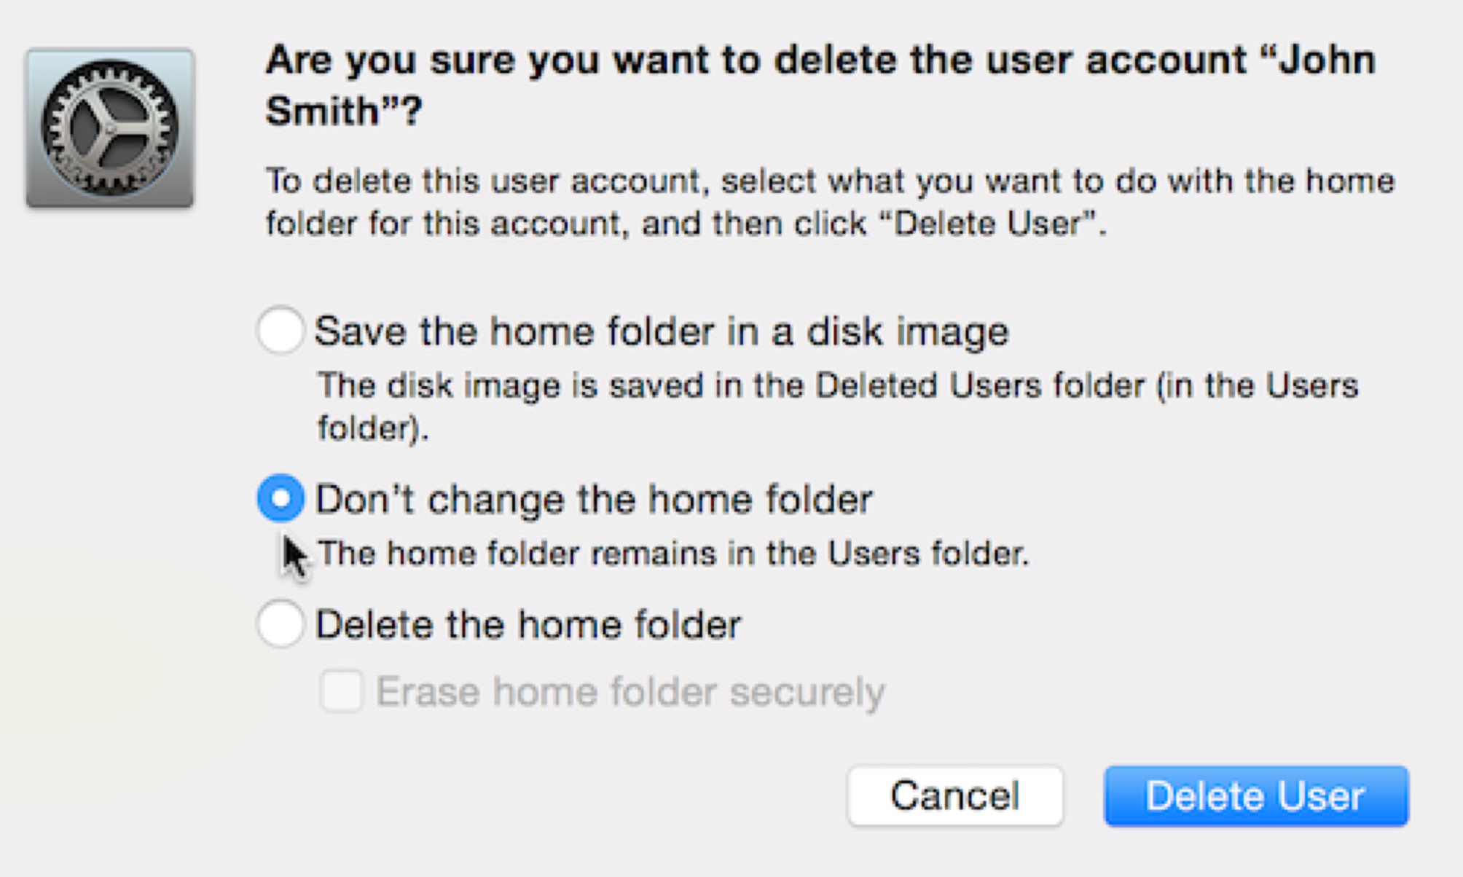Choose the Delete the home folder radio
This screenshot has width=1463, height=877.
click(x=281, y=624)
